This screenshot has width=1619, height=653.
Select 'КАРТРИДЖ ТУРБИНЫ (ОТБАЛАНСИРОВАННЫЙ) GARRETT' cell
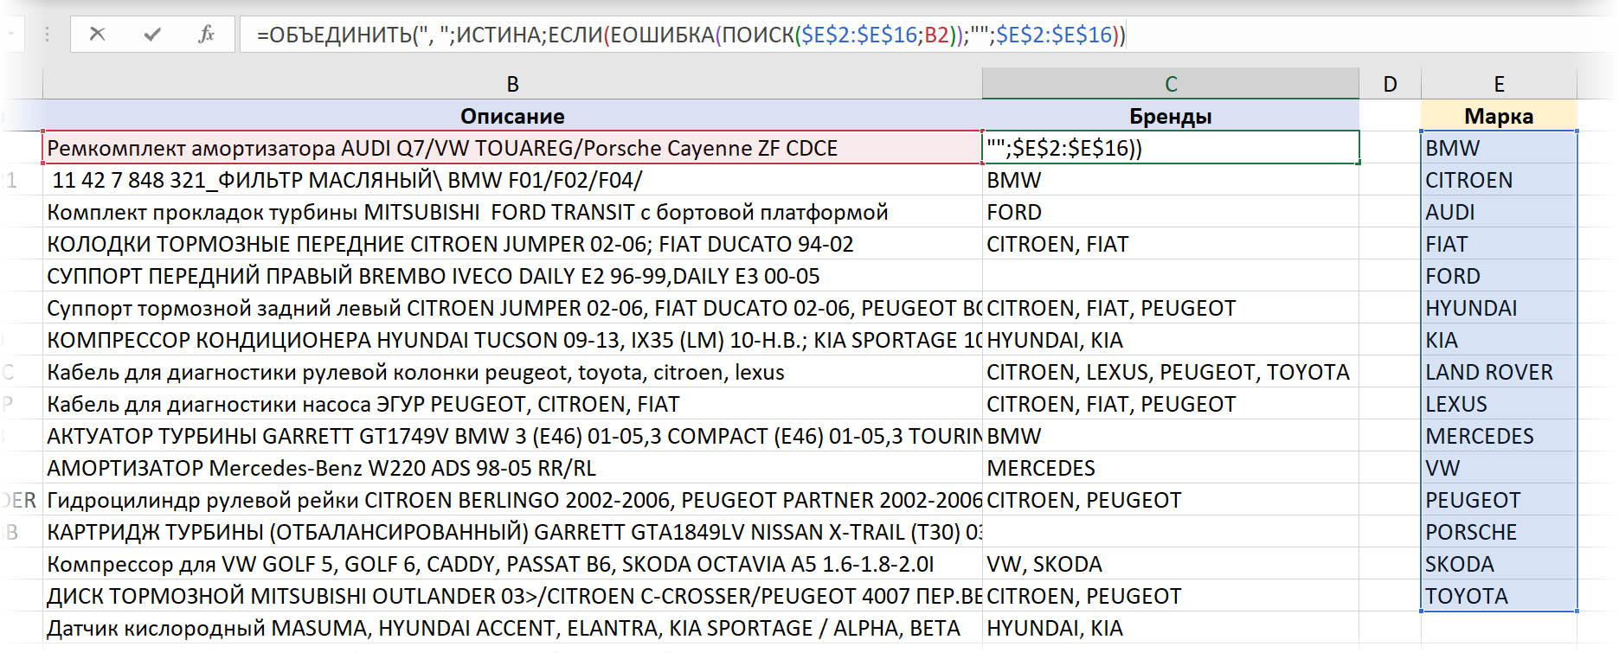pyautogui.click(x=512, y=532)
